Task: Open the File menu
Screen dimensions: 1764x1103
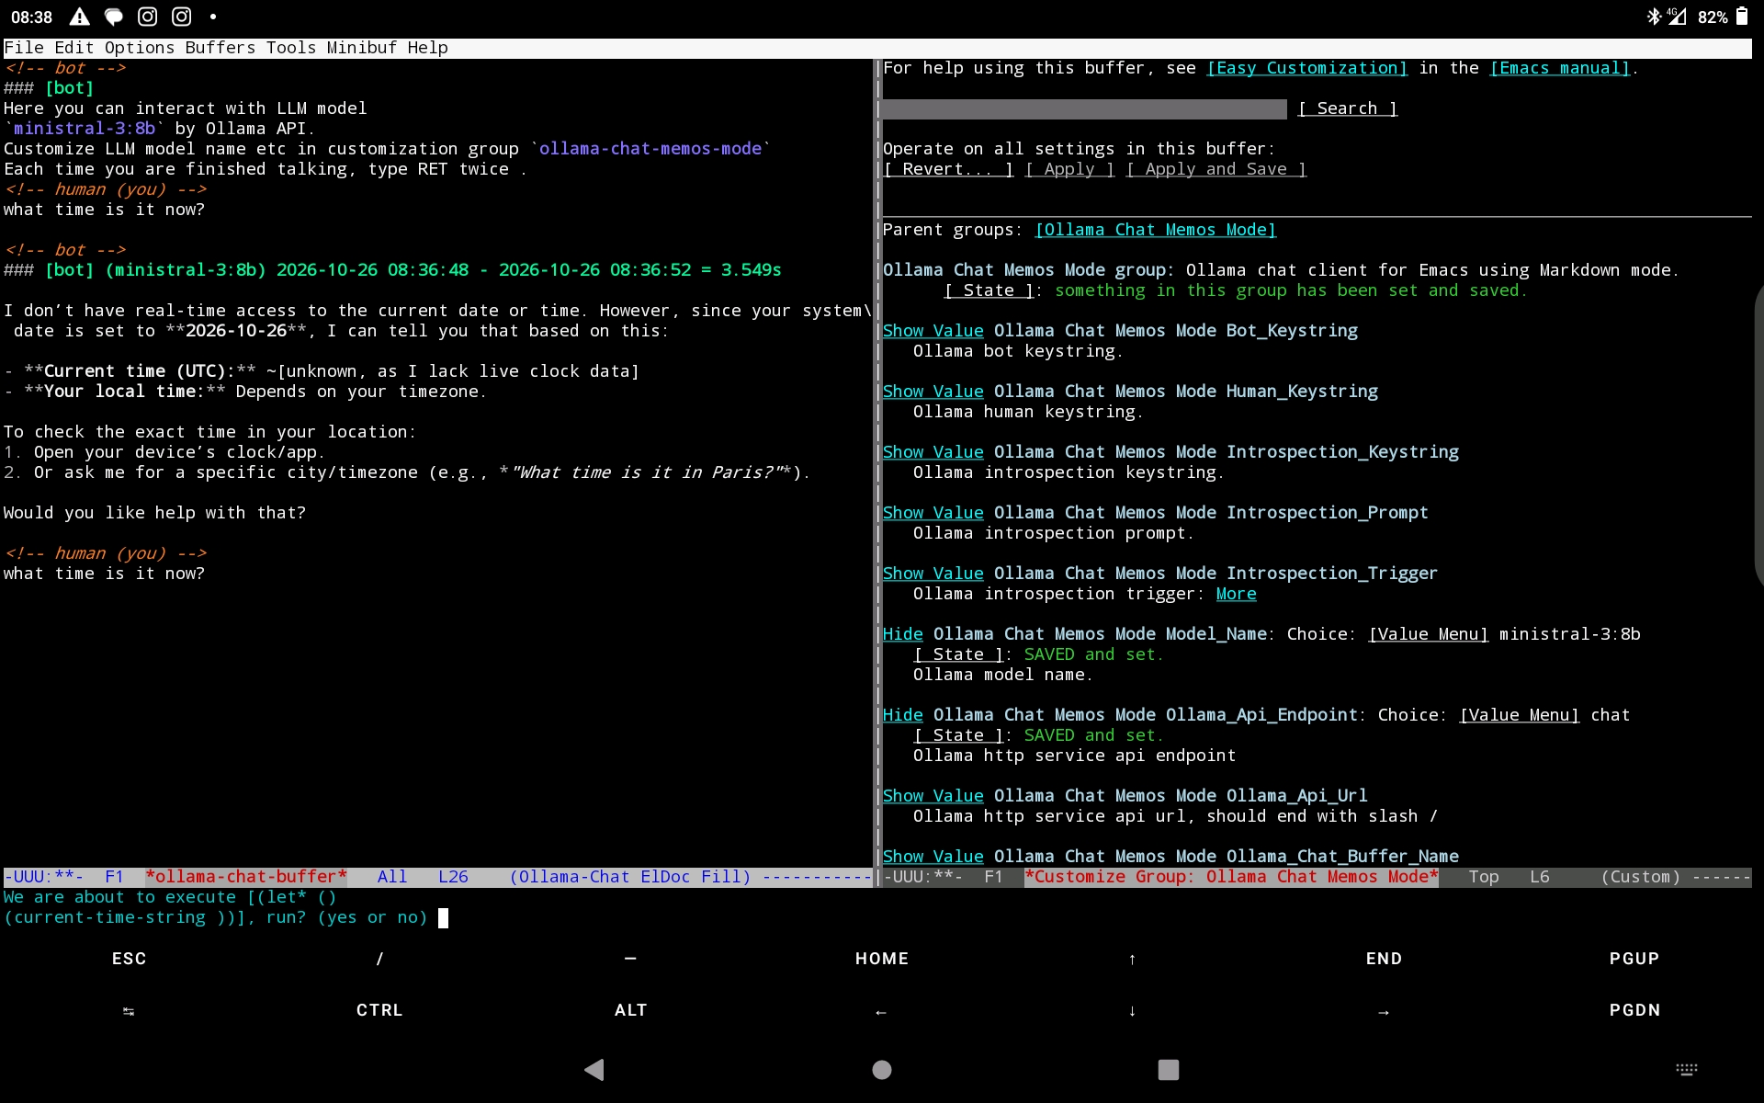Action: pyautogui.click(x=24, y=48)
